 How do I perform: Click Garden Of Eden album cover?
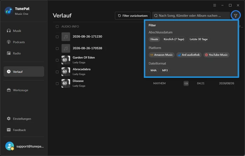66,60
